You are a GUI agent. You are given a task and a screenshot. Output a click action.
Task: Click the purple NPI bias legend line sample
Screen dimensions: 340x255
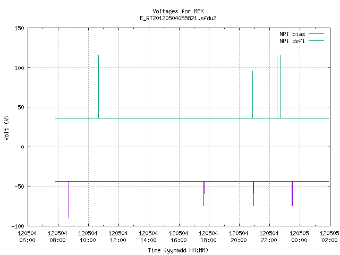316,34
